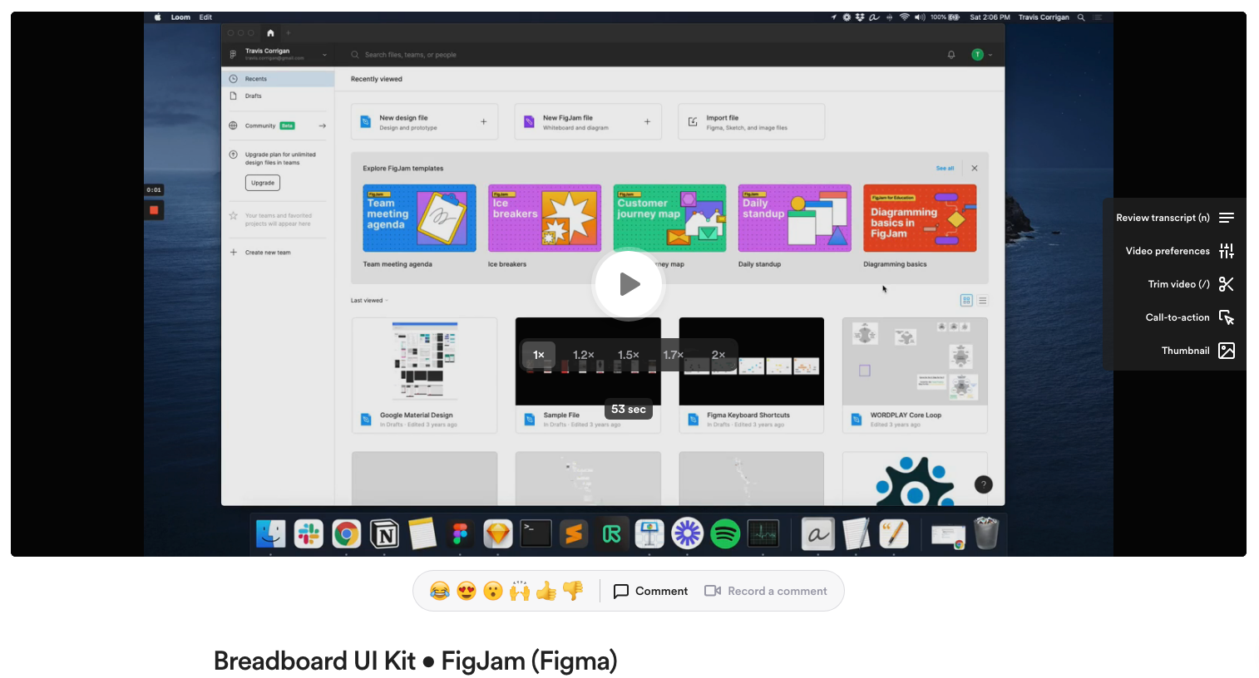This screenshot has height=678, width=1259.
Task: Open the Figma Keyboard Shortcuts file
Action: pos(752,375)
